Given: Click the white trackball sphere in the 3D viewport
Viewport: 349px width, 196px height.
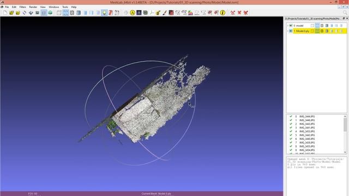Looking at the screenshot, I should [140, 113].
